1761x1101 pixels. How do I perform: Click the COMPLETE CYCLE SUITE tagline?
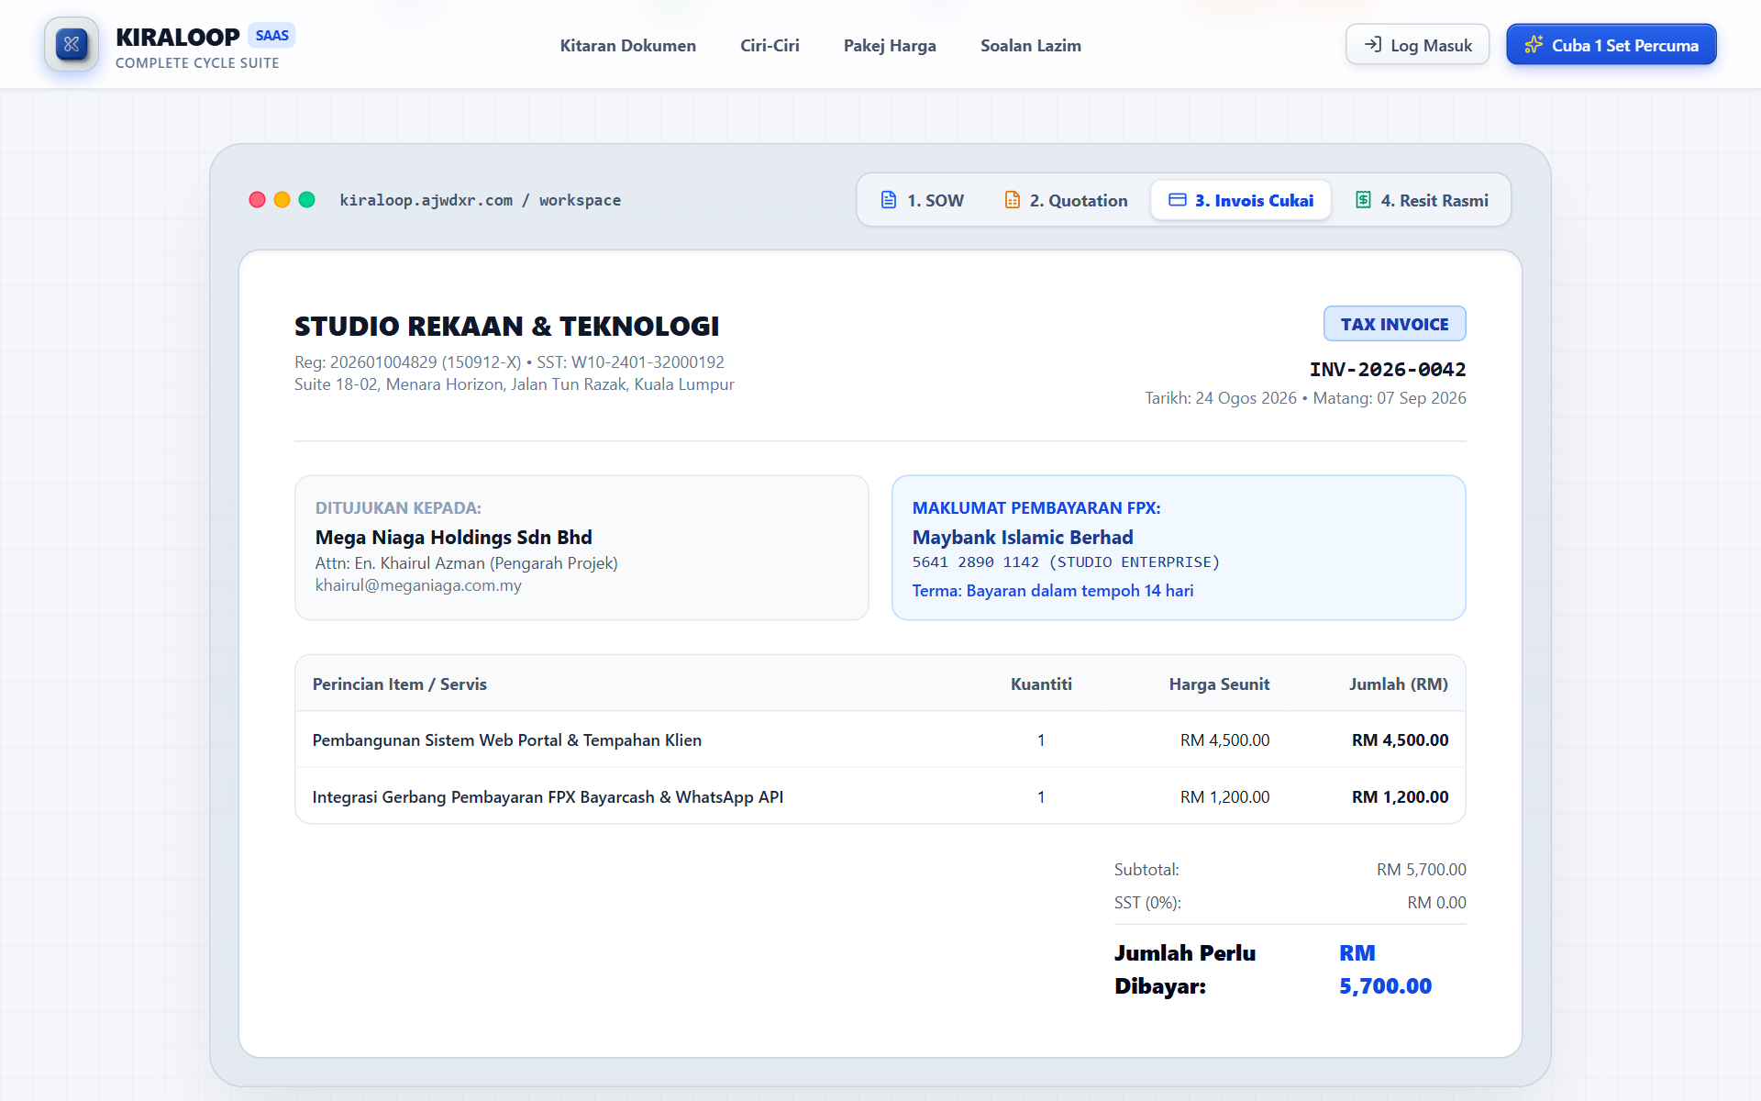click(x=197, y=63)
